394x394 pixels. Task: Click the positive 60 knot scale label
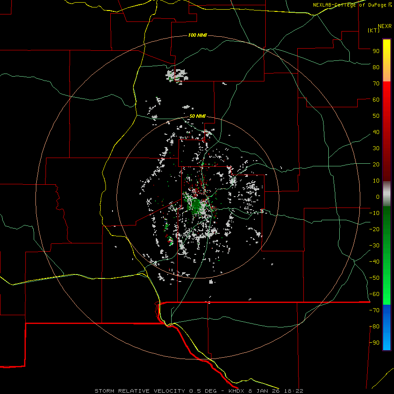pos(376,99)
